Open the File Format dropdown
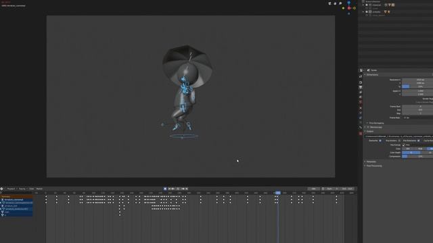The height and width of the screenshot is (243, 433). click(417, 144)
